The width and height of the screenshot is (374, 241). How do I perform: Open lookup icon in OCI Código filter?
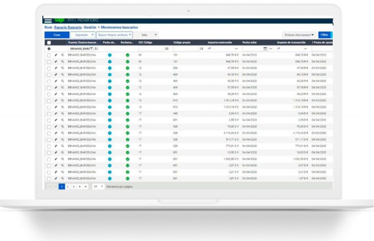point(167,48)
